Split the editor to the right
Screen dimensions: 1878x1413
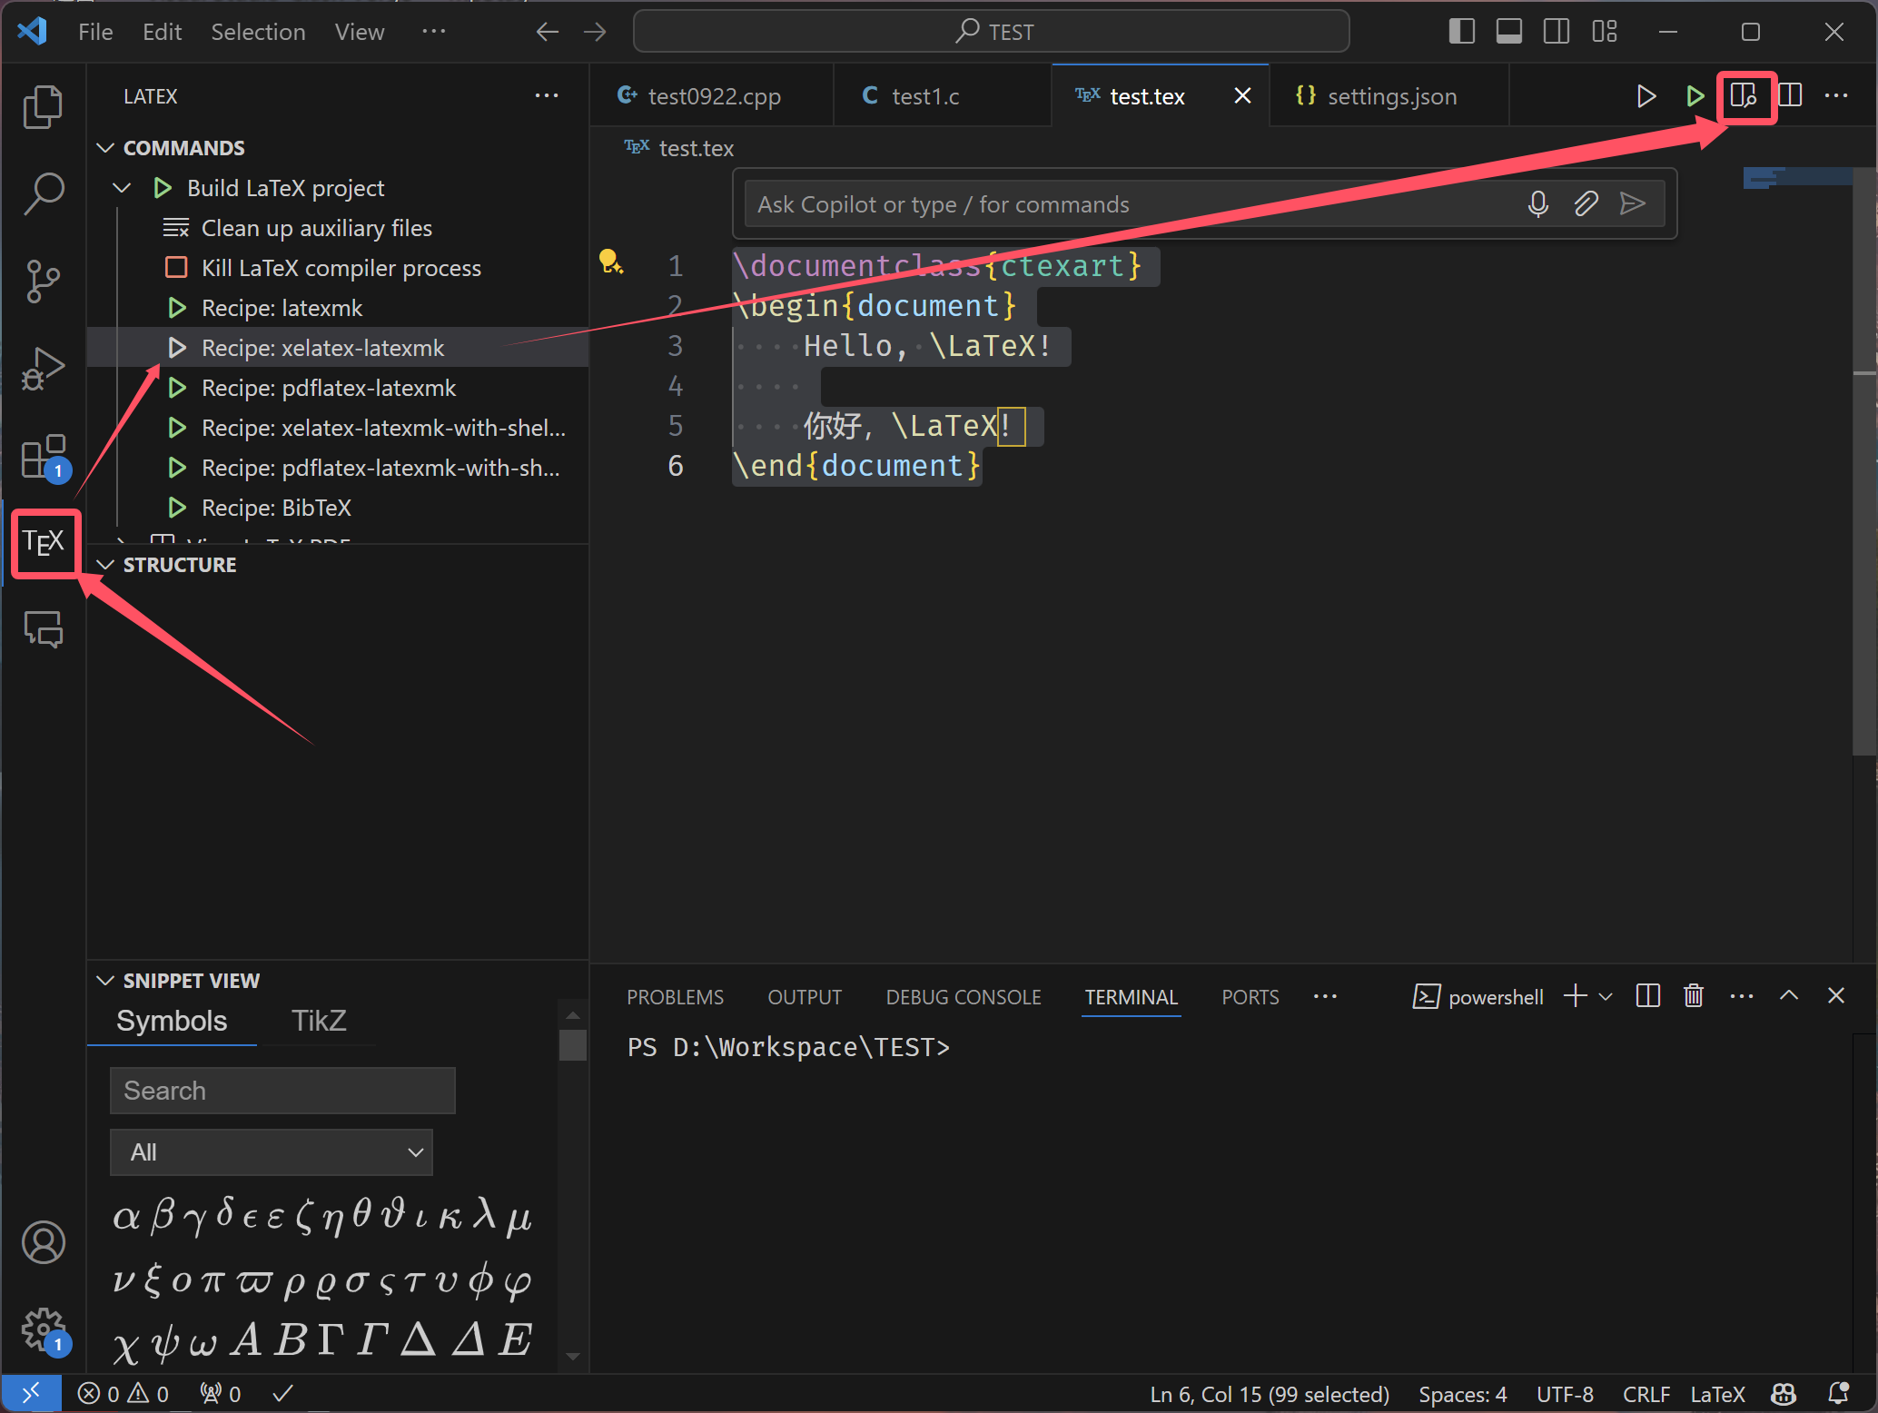pos(1790,95)
